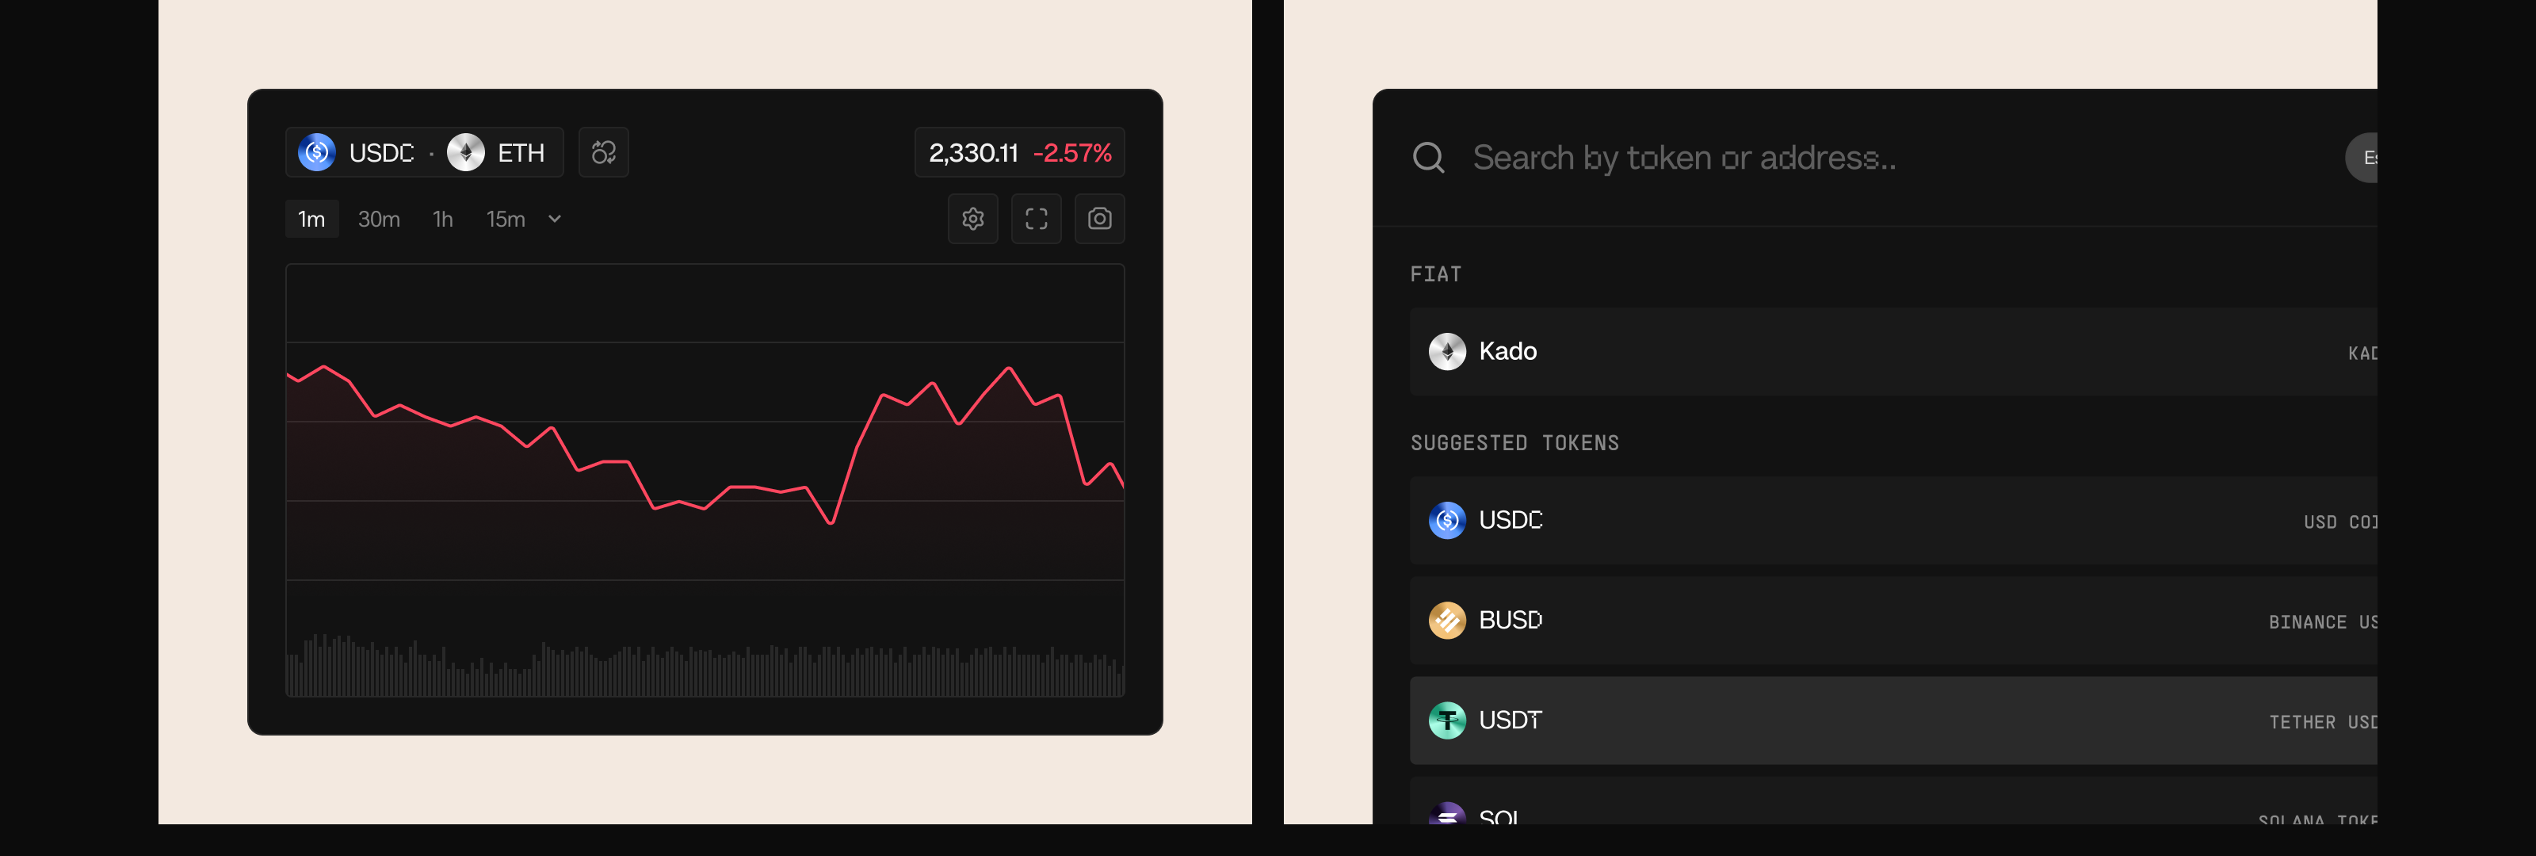Image resolution: width=2536 pixels, height=856 pixels.
Task: Expand the timeframe dropdown chevron
Action: point(554,219)
